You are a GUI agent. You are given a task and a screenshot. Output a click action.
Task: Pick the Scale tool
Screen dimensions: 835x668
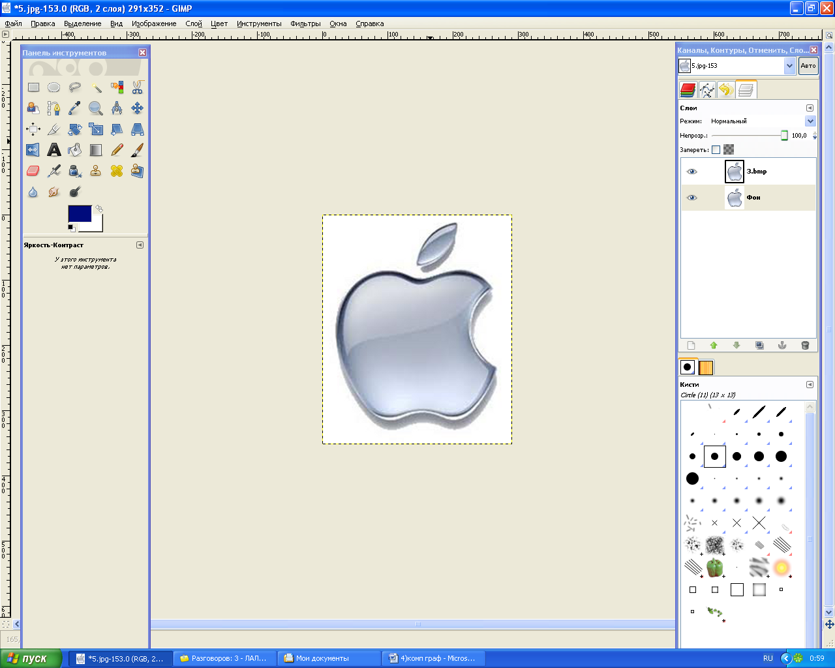[96, 129]
